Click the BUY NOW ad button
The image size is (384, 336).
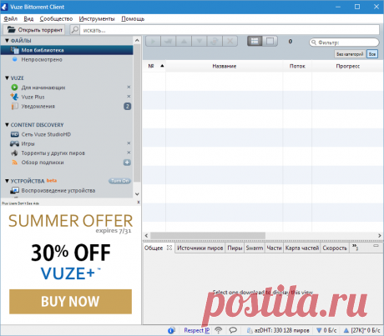[x=70, y=302]
